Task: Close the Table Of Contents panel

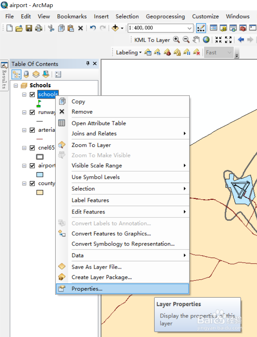Action: [x=95, y=64]
